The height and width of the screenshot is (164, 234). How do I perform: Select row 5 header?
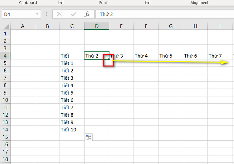(x=5, y=63)
